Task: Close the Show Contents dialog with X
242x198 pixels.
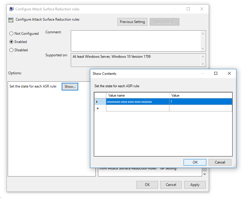Action: pos(229,73)
